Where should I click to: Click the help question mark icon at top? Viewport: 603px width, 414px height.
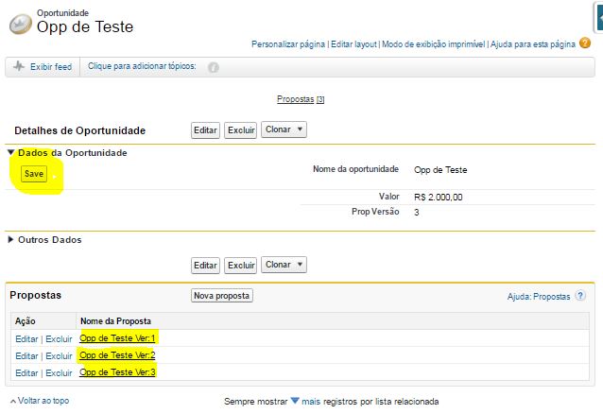pos(585,43)
